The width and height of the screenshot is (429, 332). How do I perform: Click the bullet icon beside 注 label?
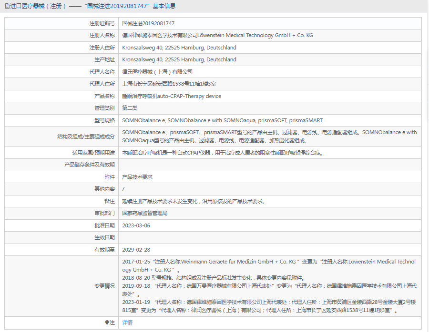(107, 322)
